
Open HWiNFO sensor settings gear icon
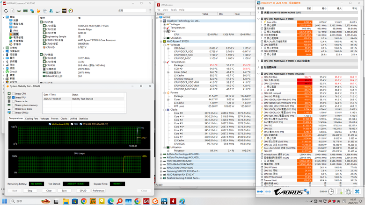pos(348,191)
